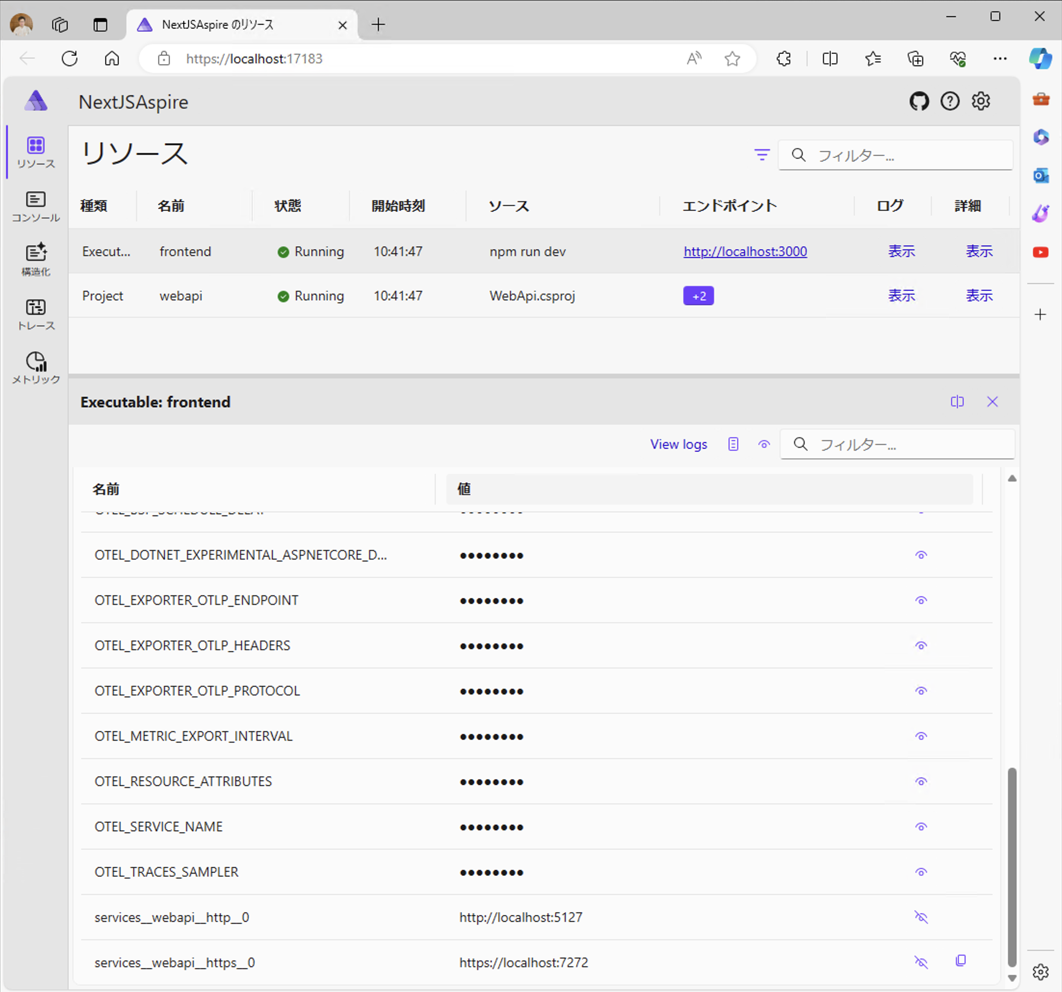Viewport: 1062px width, 992px height.
Task: Open the コンソール page in the sidebar
Action: click(x=35, y=206)
